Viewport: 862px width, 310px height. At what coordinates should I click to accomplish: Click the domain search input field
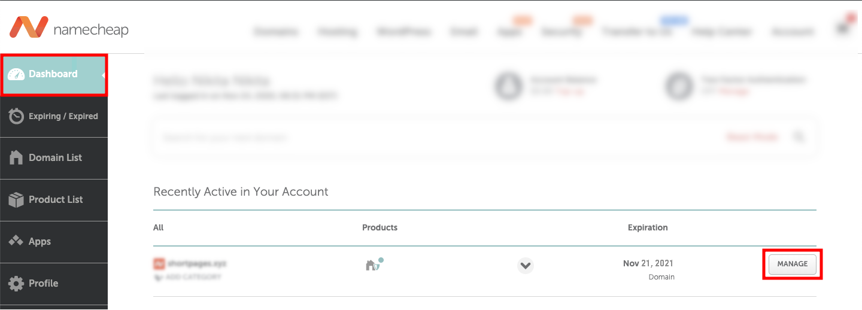click(x=419, y=138)
